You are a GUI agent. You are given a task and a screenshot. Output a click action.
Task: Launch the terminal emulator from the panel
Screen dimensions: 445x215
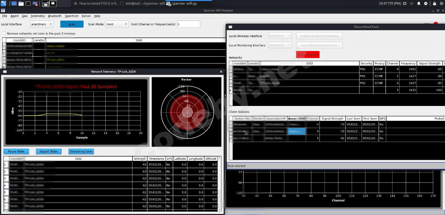(29, 3)
